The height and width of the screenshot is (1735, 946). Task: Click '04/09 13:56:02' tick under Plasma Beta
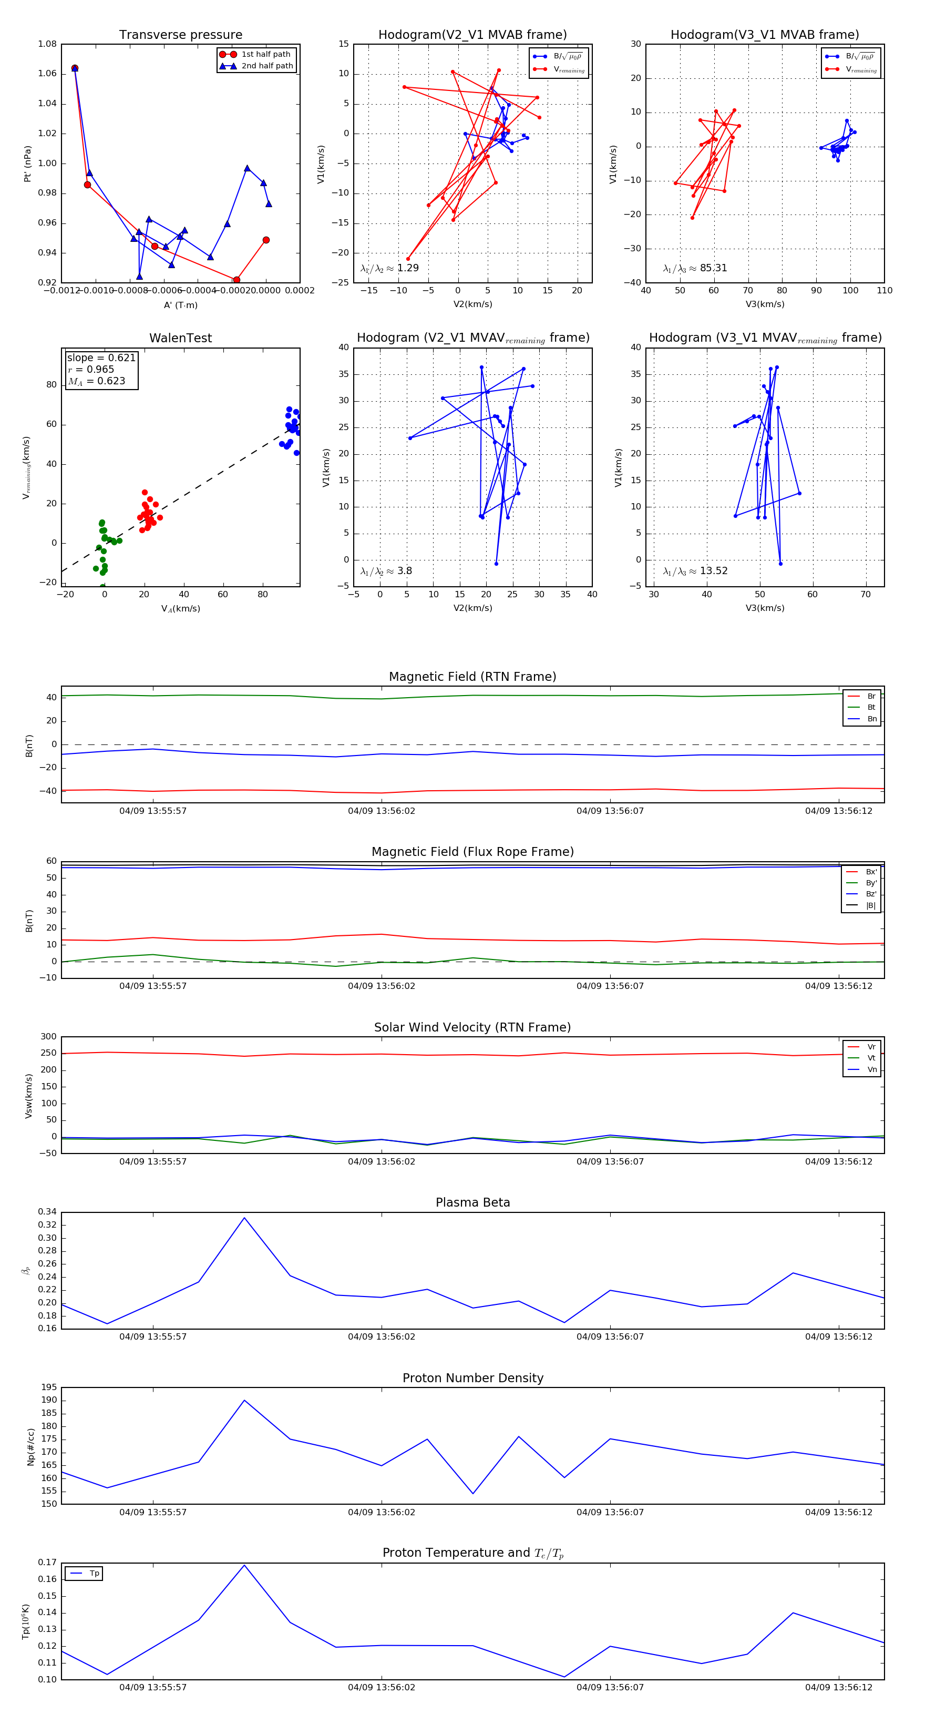[381, 1337]
